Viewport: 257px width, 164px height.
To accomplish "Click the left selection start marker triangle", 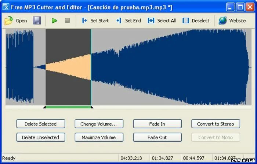I will pyautogui.click(x=44, y=107).
